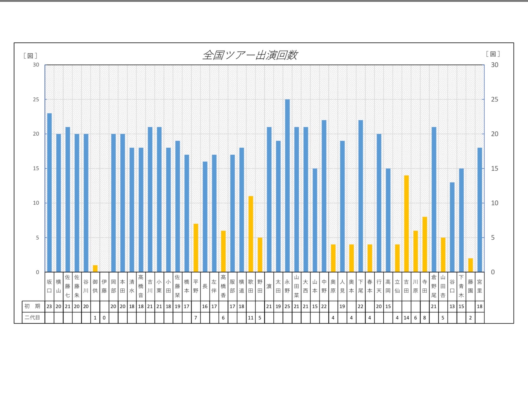This screenshot has width=528, height=396.
Task: Select the 二代目 row header cell
Action: pos(33,318)
